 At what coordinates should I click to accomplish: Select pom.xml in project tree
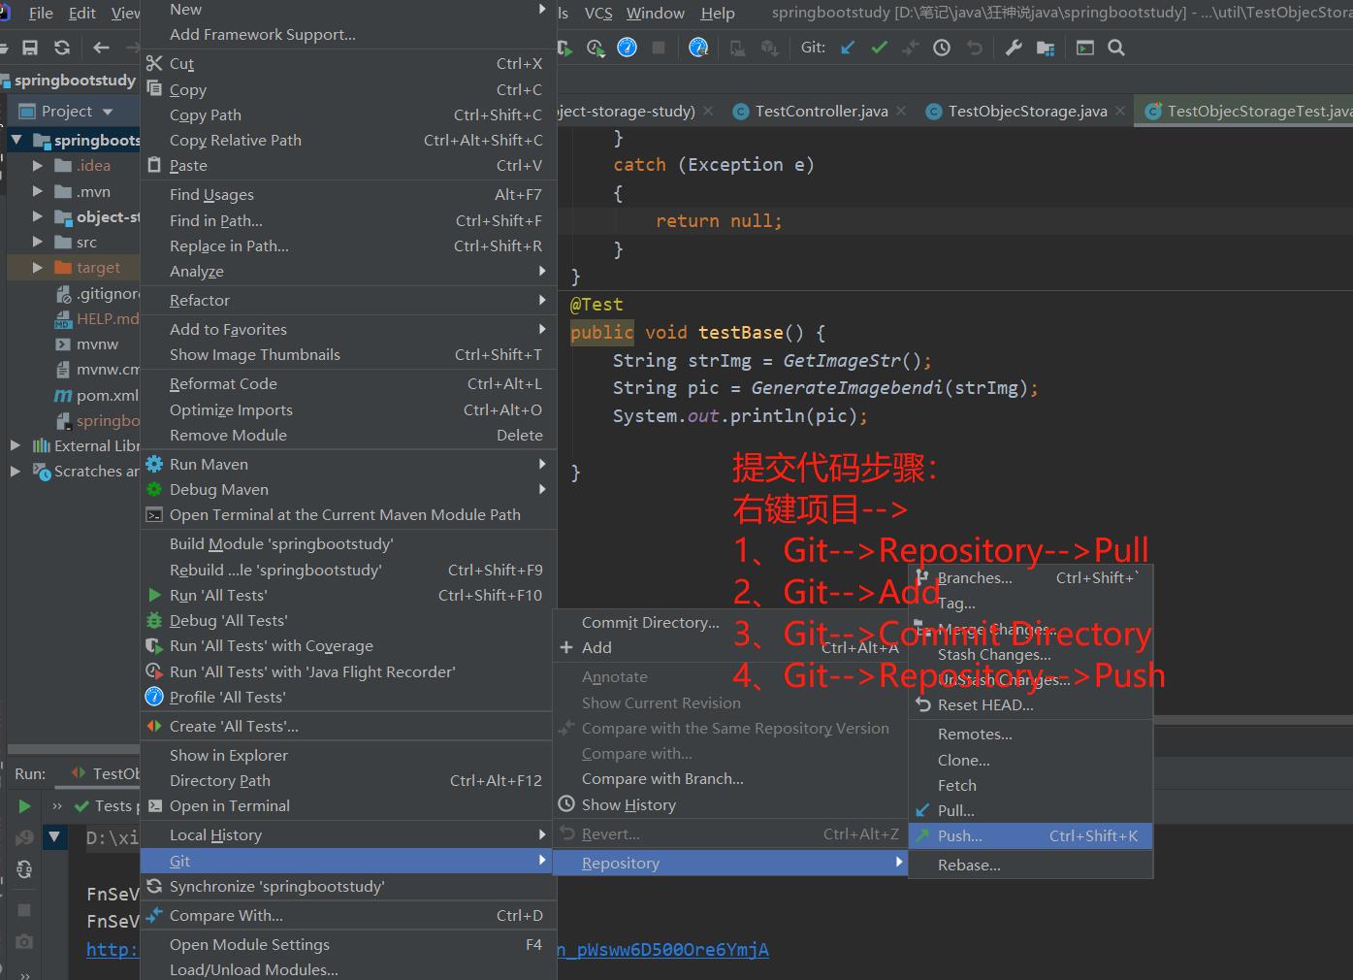[96, 395]
